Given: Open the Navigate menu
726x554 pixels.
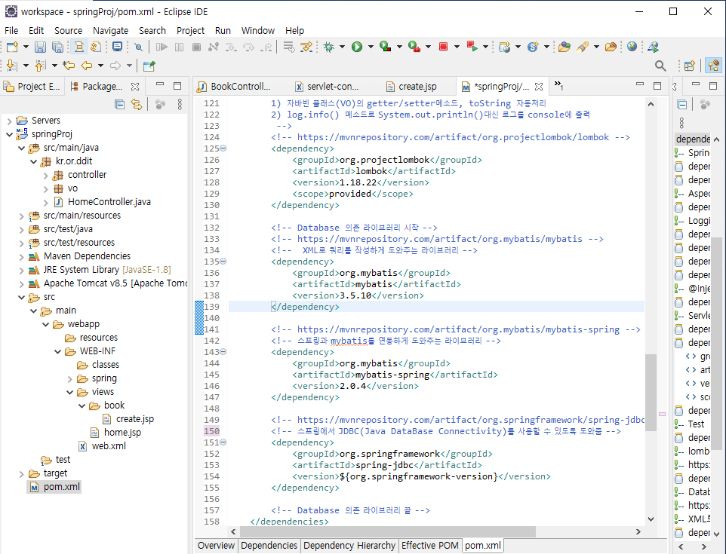Looking at the screenshot, I should [x=110, y=30].
